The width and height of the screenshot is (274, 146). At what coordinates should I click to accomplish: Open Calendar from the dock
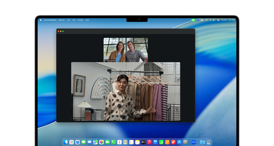119,142
